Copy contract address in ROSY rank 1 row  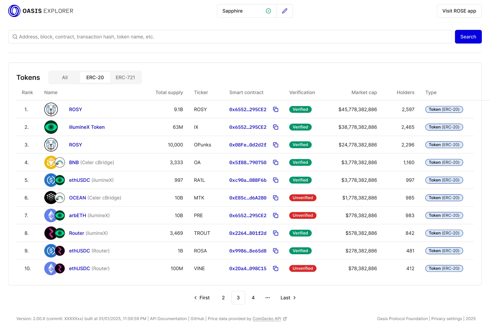click(276, 109)
